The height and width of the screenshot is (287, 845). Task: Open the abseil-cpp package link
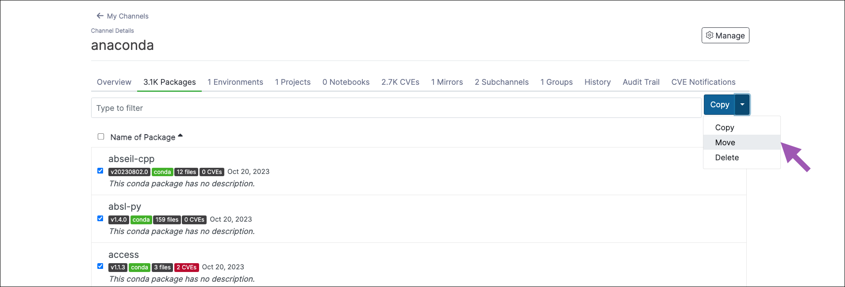tap(131, 159)
